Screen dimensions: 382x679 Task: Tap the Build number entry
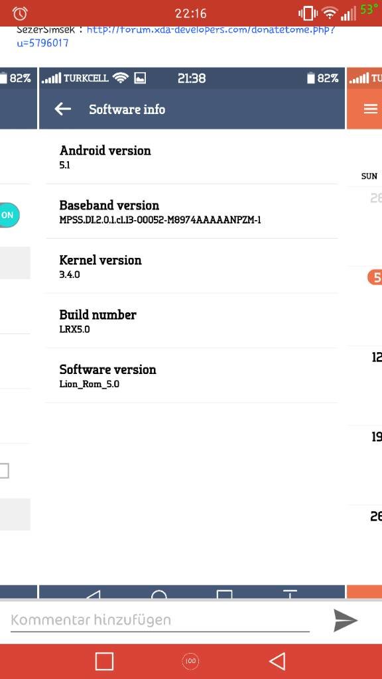point(192,320)
